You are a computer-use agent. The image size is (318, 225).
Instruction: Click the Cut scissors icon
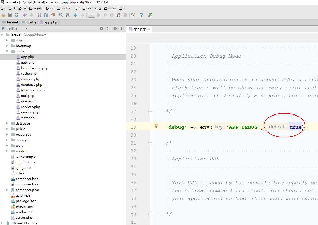click(40, 15)
